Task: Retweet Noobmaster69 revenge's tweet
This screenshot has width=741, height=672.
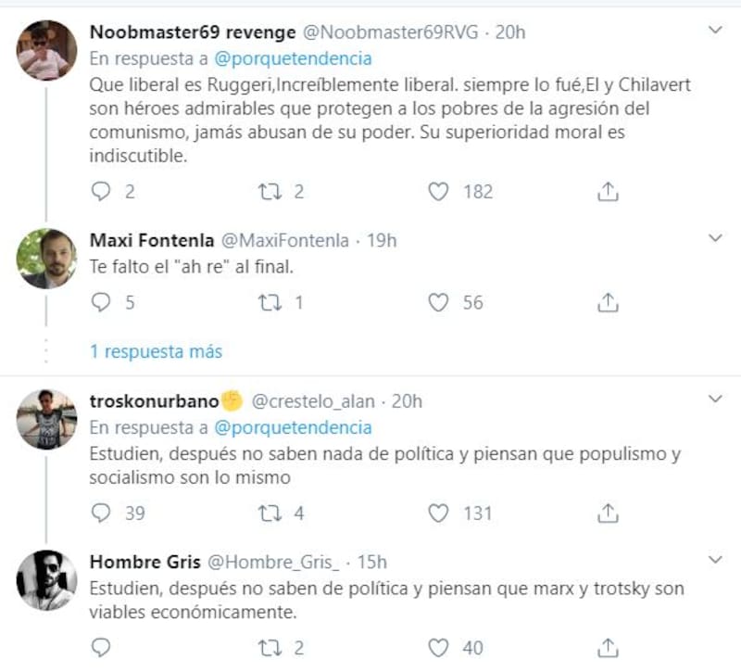Action: (268, 192)
